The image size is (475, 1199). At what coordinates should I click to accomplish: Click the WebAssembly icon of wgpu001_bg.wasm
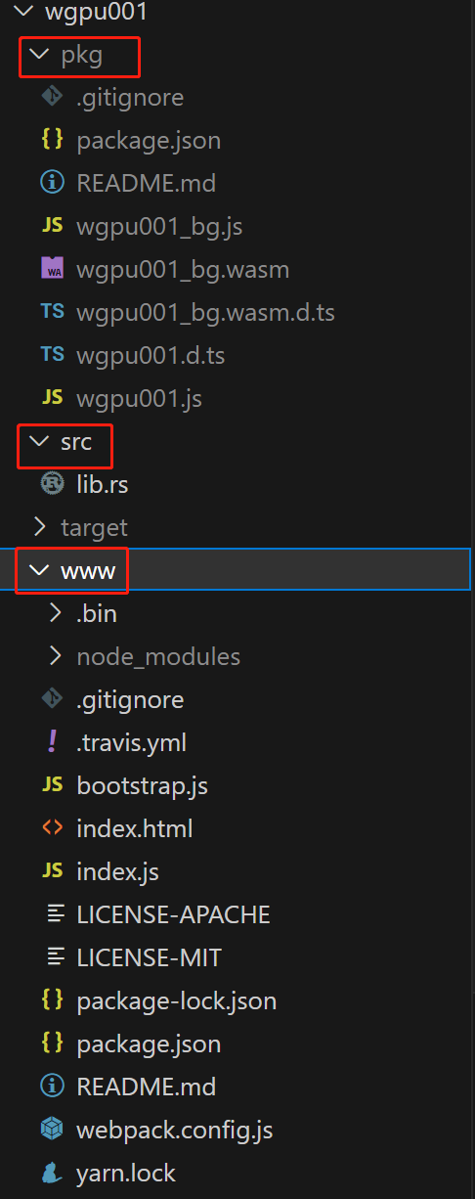coord(52,269)
